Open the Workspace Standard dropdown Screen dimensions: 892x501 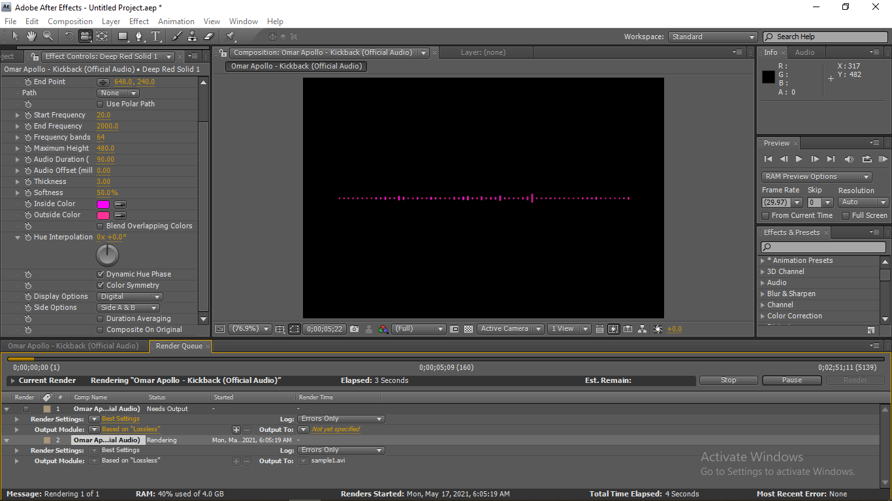712,37
